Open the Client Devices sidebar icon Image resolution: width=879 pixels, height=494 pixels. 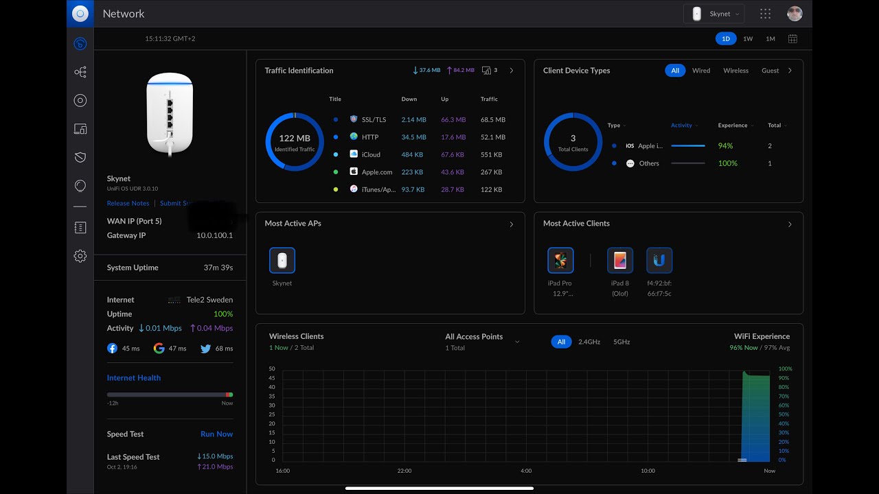point(80,129)
